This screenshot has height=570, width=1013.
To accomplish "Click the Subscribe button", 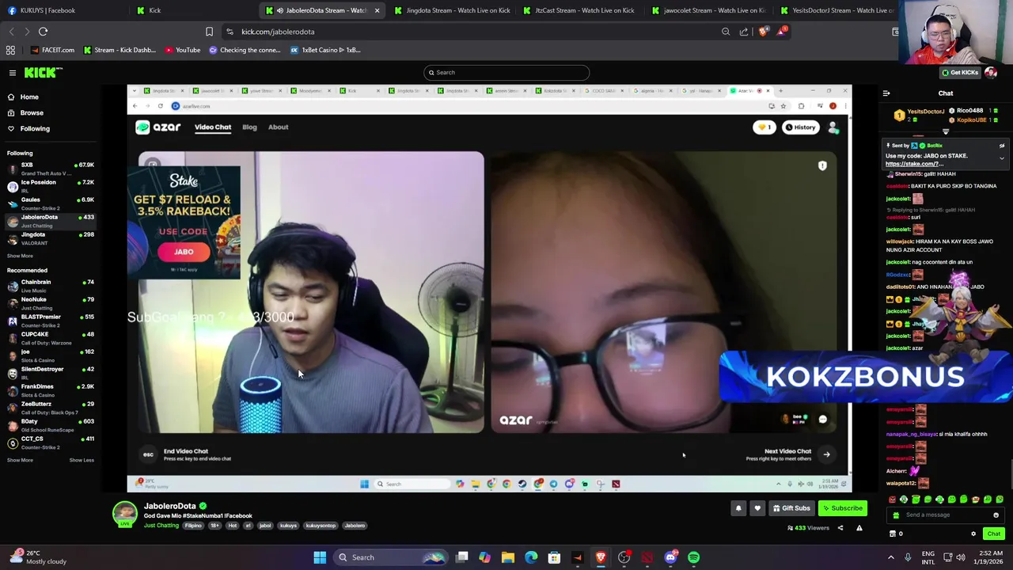I will pos(843,508).
